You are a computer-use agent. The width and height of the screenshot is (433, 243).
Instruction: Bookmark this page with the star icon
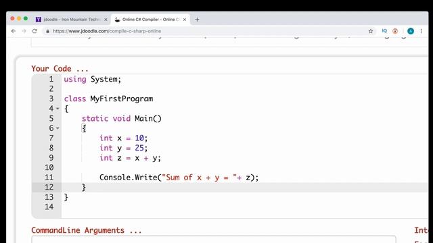371,31
